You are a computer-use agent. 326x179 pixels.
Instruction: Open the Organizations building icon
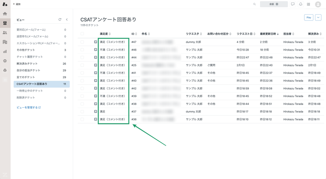5,42
